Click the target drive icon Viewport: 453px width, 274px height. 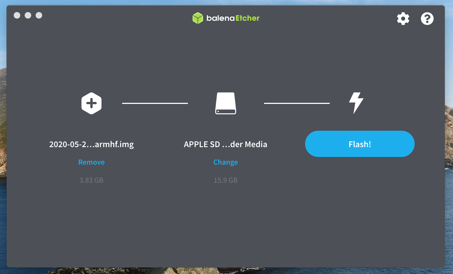pos(226,103)
